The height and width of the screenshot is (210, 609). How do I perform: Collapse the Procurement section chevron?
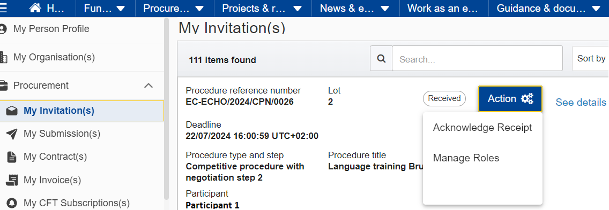point(148,85)
